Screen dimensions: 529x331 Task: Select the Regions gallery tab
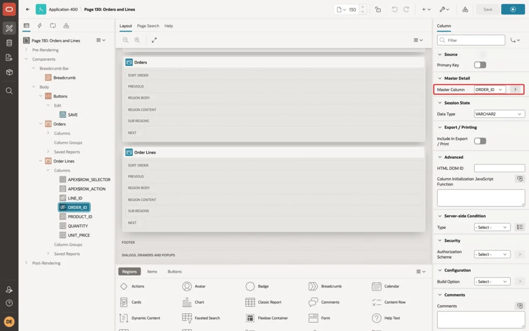[x=129, y=272]
